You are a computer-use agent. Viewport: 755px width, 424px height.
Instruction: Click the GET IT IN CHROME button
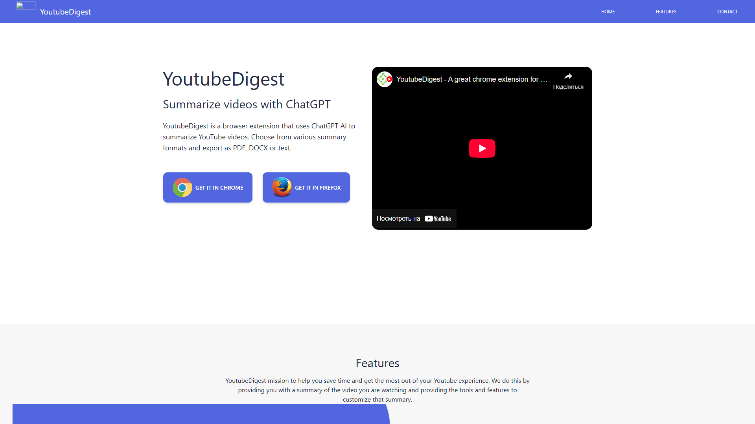click(208, 188)
